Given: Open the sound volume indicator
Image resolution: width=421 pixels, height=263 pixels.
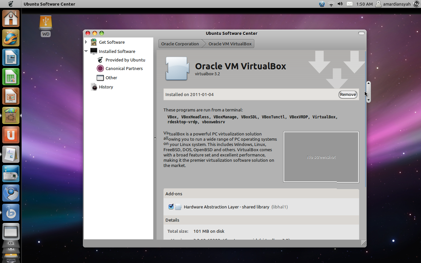Looking at the screenshot, I should pyautogui.click(x=340, y=4).
